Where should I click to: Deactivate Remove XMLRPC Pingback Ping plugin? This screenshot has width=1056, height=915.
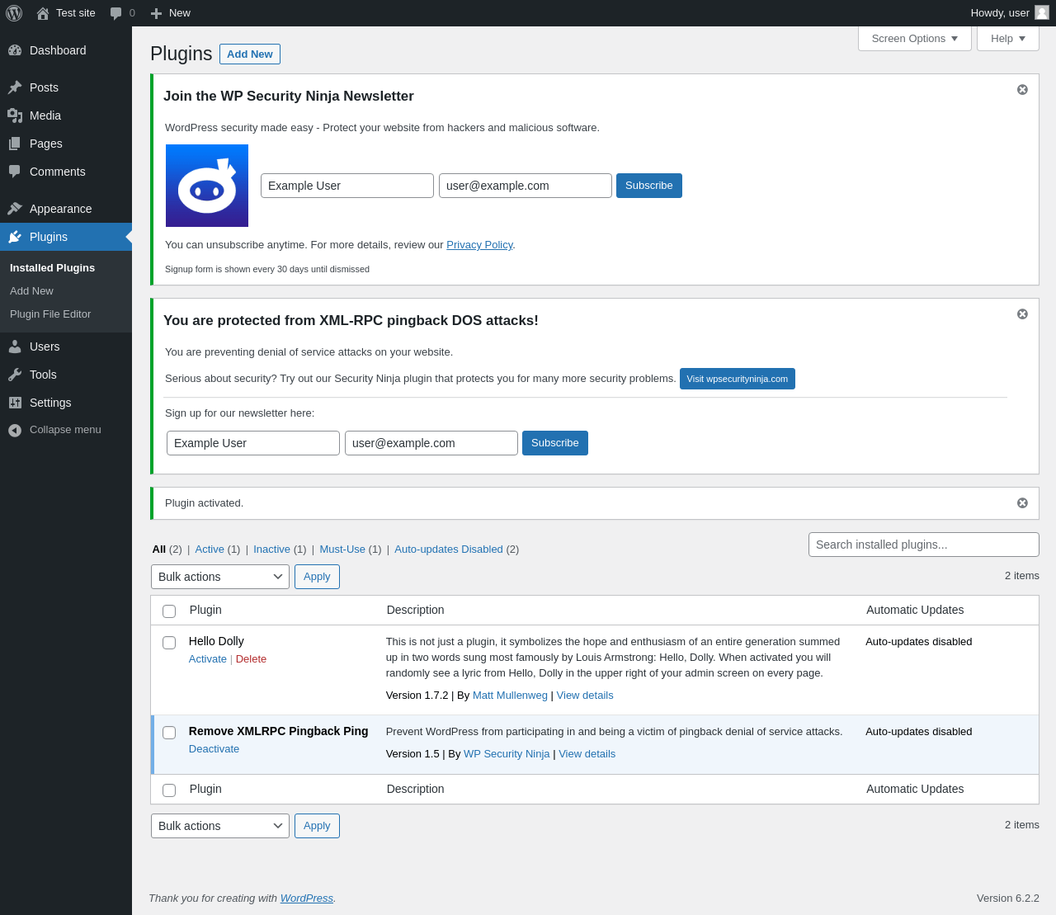point(214,749)
